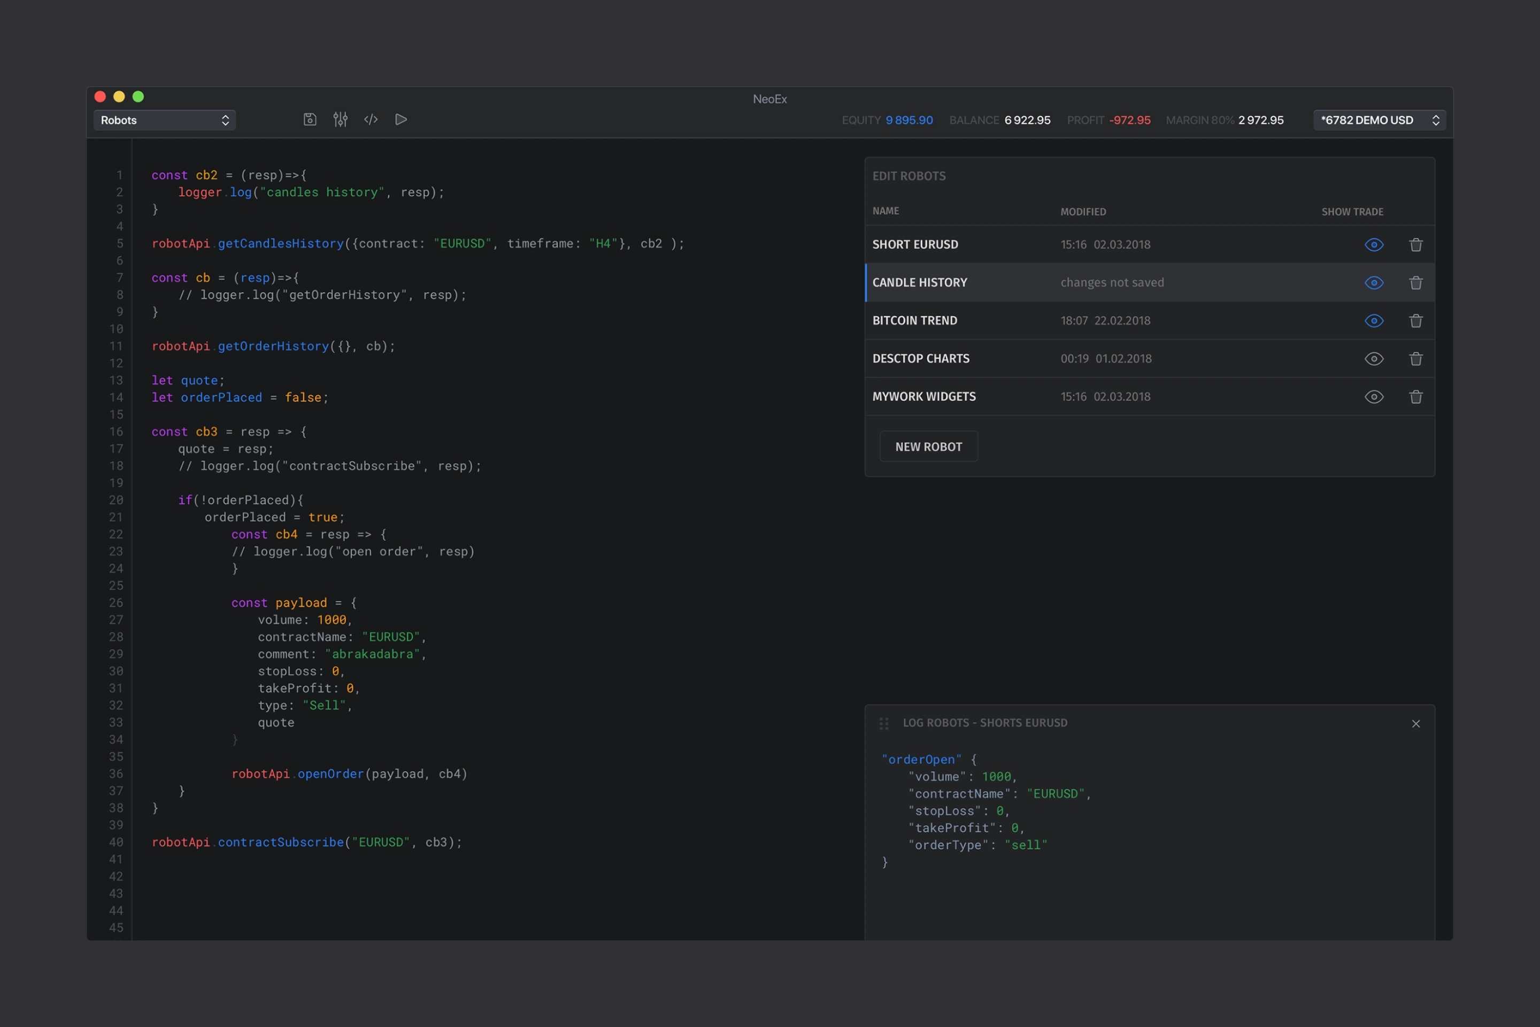Select the BITCOIN TREND robot row
Screen dimensions: 1540x1027
pos(1150,320)
